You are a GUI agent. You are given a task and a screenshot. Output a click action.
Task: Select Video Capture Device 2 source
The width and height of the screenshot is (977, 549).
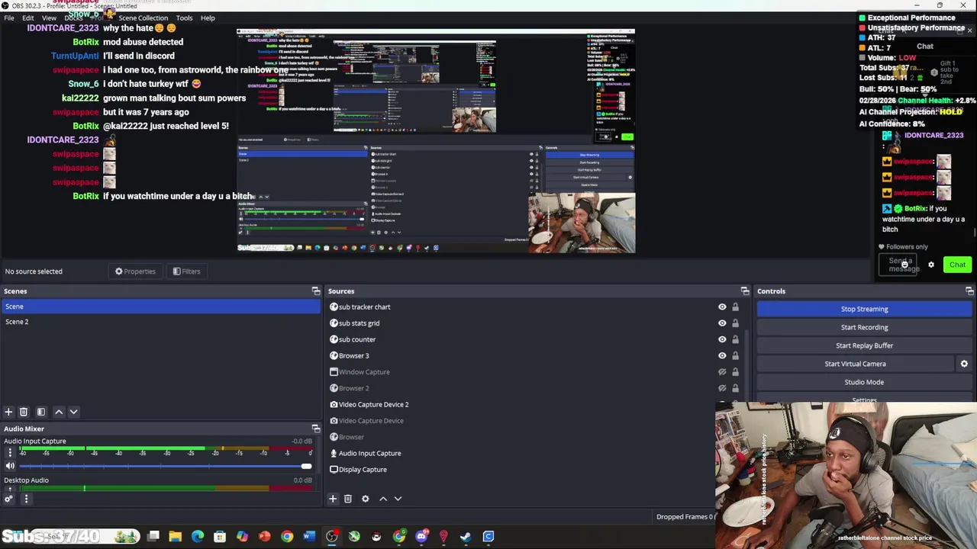373,405
